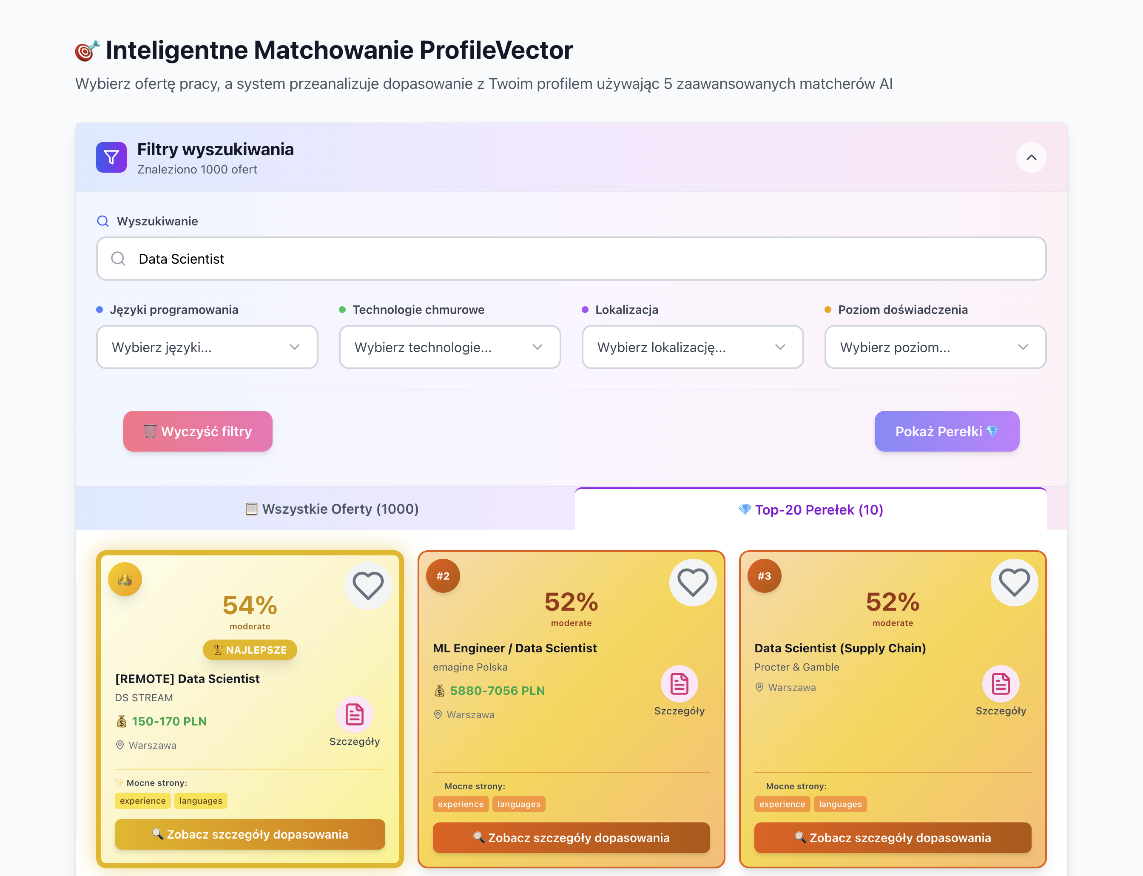Click the purple filter funnel icon
This screenshot has height=876, width=1143.
111,157
